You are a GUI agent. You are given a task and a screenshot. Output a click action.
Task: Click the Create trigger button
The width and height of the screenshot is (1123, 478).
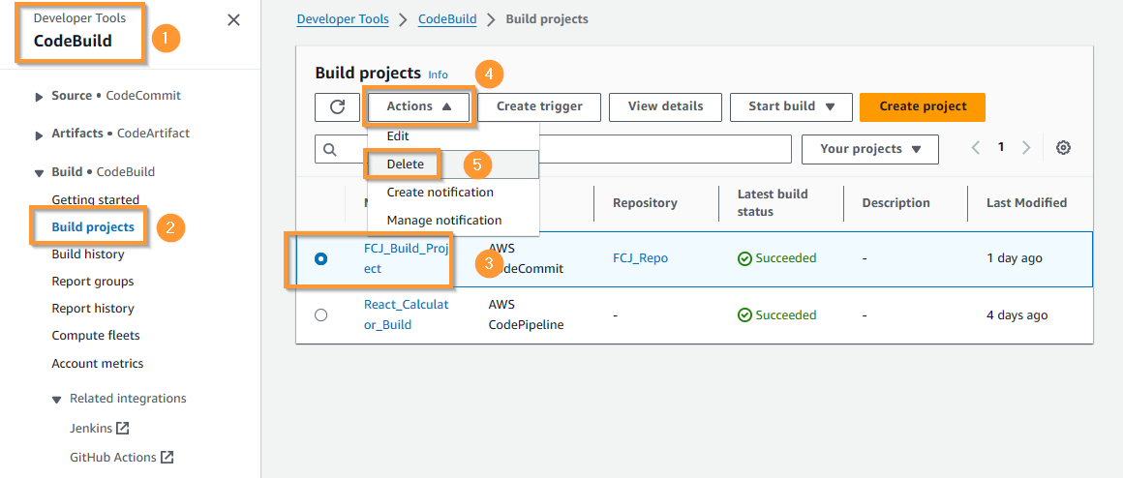[x=539, y=106]
